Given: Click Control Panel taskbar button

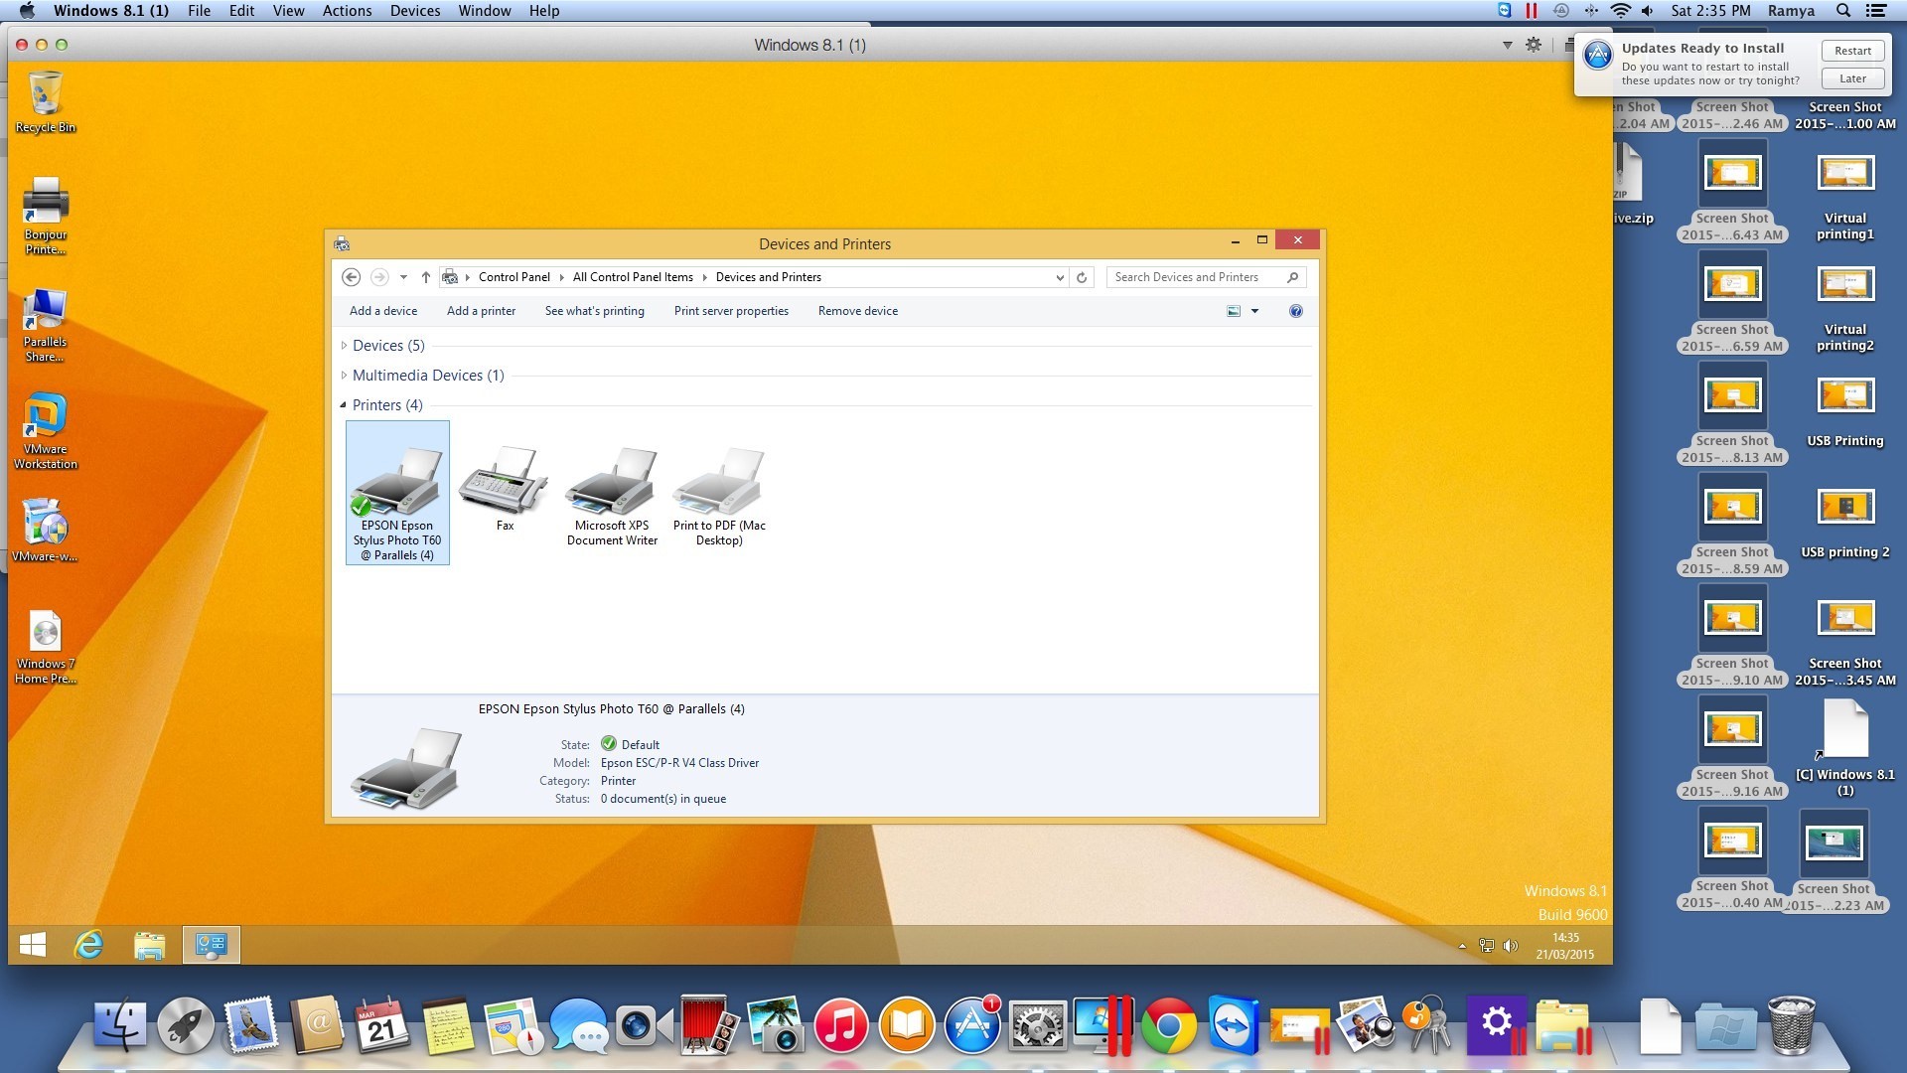Looking at the screenshot, I should tap(212, 945).
